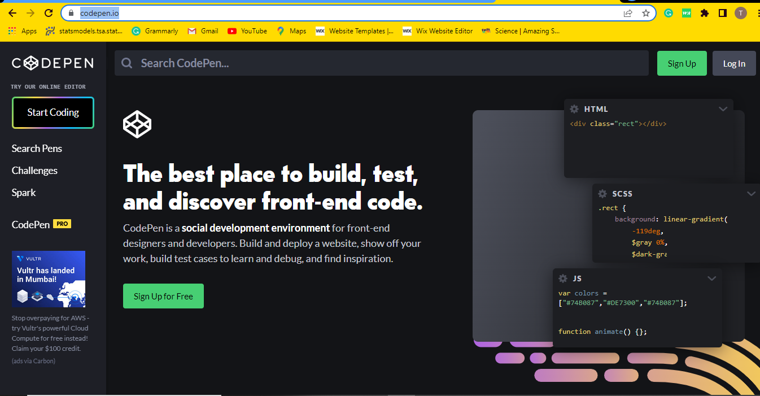The height and width of the screenshot is (396, 760).
Task: Open the statsmodels.tsa bookmark
Action: click(84, 31)
